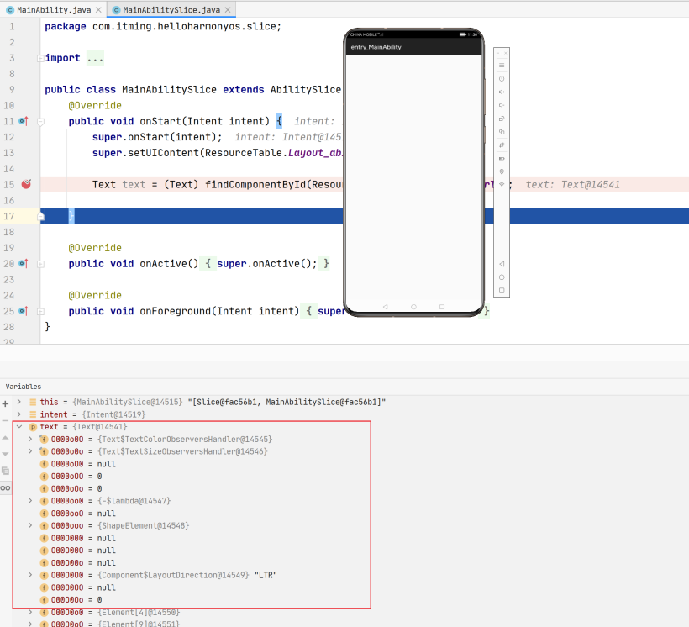
Task: Remove a watch with the minus icon
Action: (5, 420)
